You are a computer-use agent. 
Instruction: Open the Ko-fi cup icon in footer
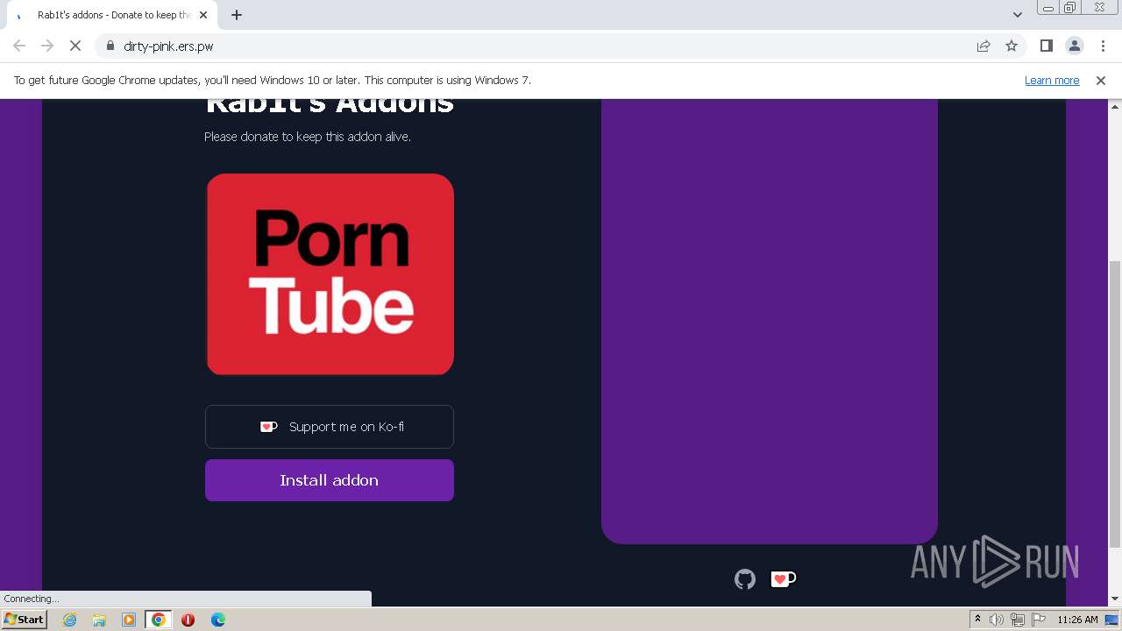tap(783, 578)
